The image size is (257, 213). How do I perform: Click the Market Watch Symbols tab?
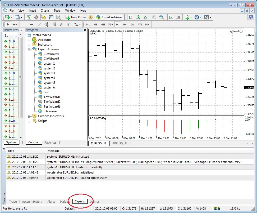point(11,142)
